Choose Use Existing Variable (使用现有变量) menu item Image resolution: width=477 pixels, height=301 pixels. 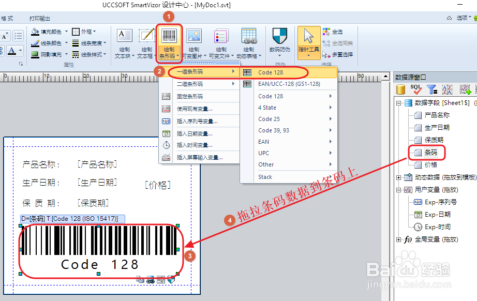point(200,109)
